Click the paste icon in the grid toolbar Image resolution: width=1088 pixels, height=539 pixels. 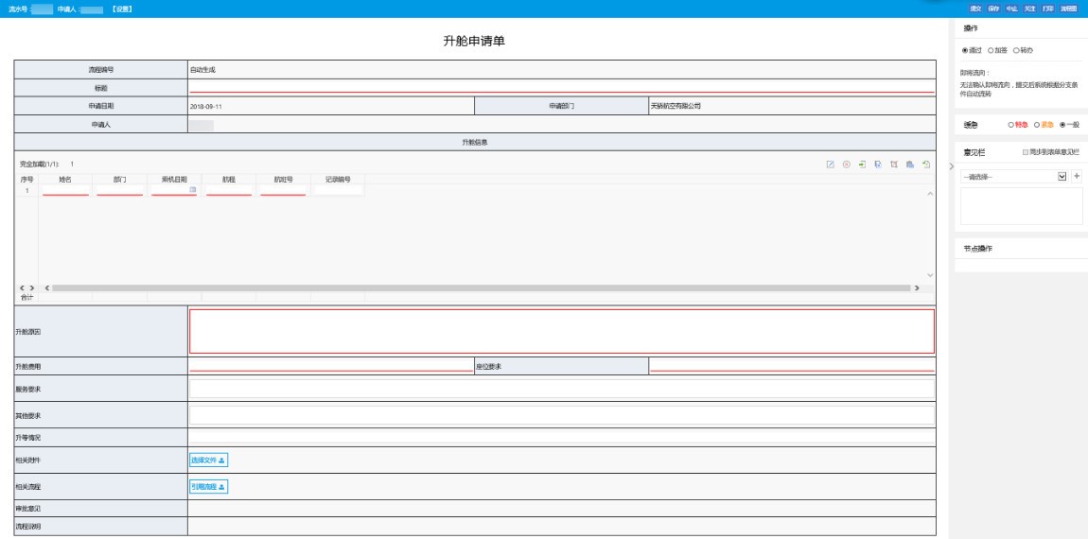[910, 165]
